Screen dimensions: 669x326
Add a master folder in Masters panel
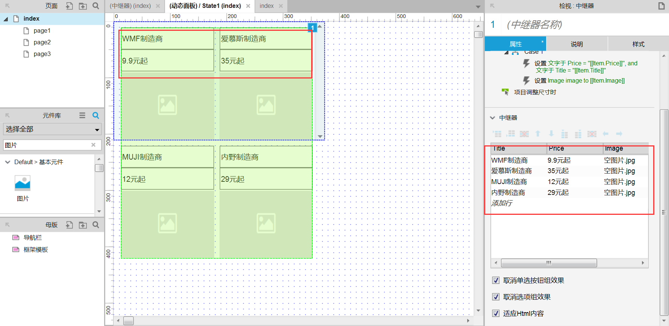point(83,225)
